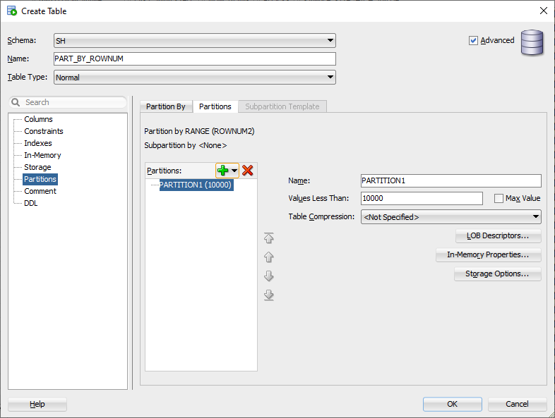Move partition to top arrow icon

[268, 238]
